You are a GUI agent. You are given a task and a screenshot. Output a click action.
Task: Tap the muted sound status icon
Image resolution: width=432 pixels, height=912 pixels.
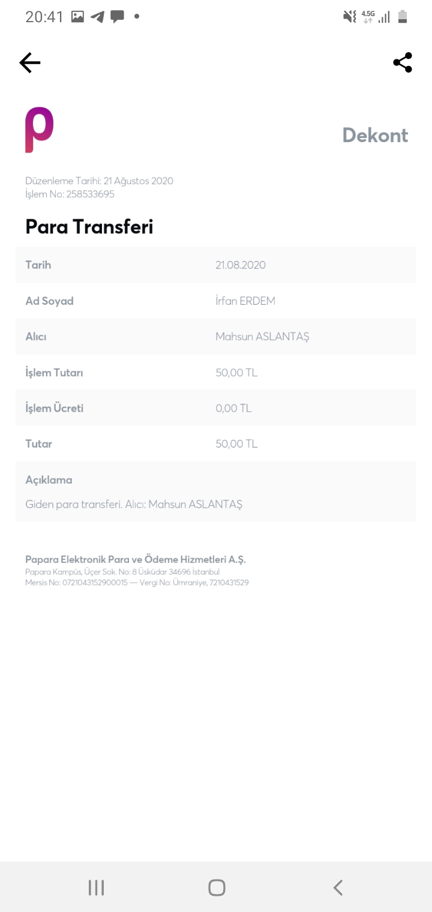pos(349,17)
